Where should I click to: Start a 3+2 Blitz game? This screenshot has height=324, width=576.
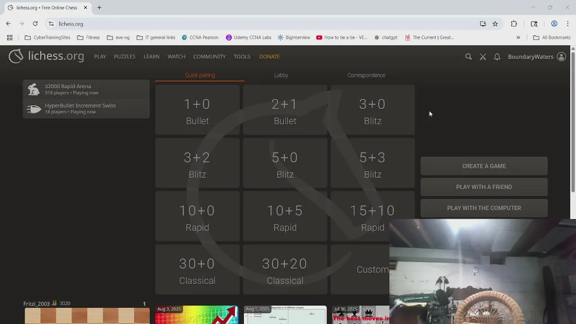tap(197, 163)
